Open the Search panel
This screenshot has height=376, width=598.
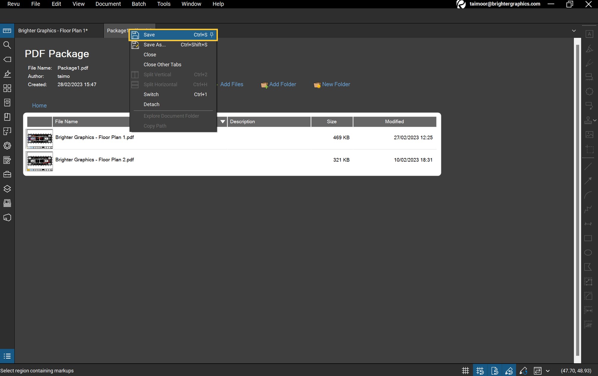pyautogui.click(x=7, y=45)
